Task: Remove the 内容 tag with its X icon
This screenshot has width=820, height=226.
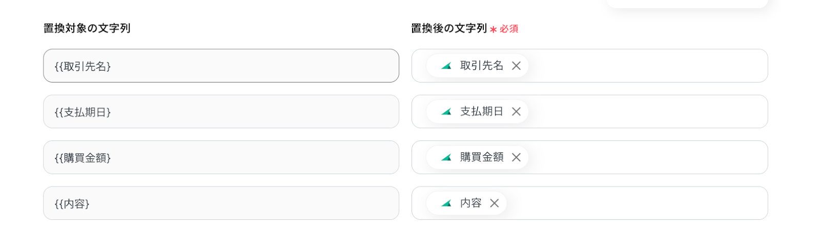Action: coord(494,203)
